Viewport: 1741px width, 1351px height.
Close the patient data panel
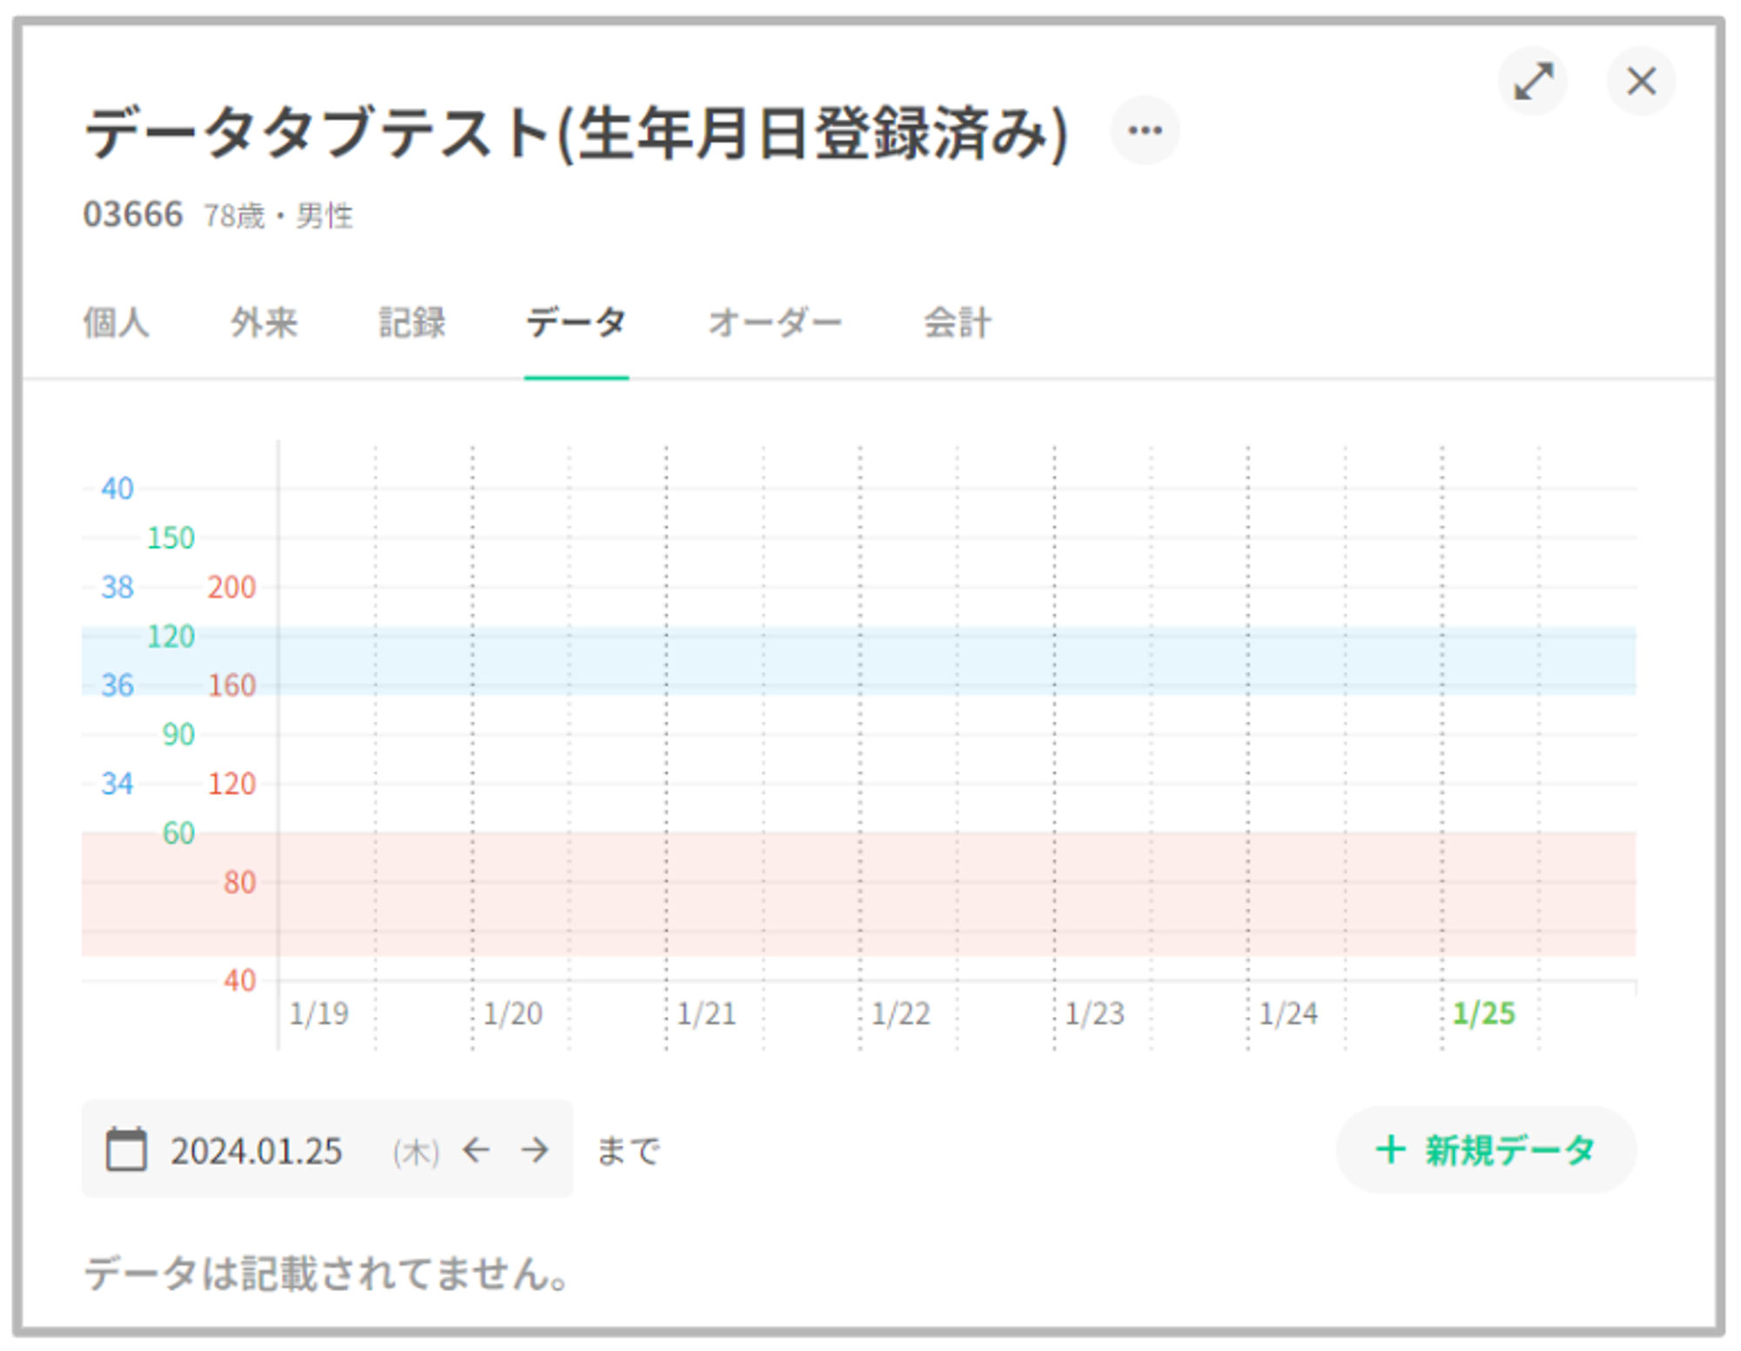coord(1641,81)
